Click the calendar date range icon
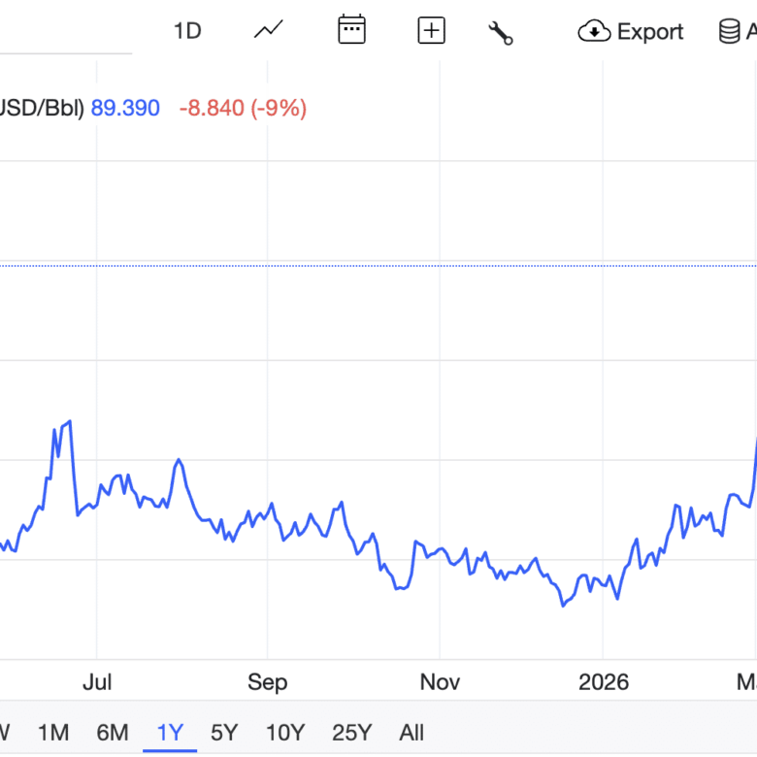This screenshot has height=757, width=757. (351, 31)
